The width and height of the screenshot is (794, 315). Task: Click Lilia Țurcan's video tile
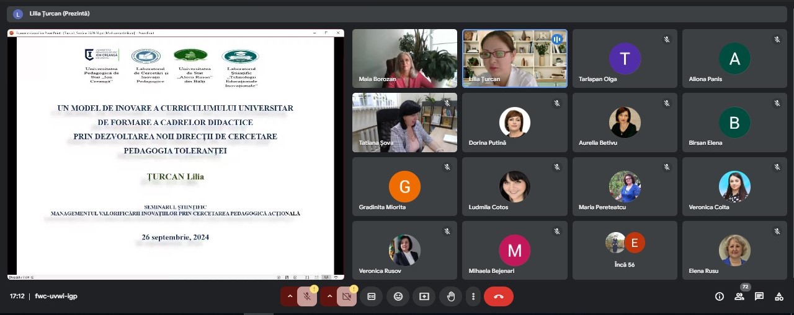click(x=514, y=58)
